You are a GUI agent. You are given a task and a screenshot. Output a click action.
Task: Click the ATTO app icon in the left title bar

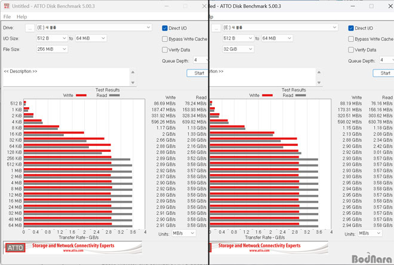click(7, 6)
